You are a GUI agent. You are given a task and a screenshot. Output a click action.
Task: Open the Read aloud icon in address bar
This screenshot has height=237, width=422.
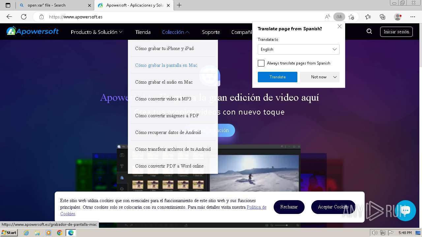pos(327,17)
